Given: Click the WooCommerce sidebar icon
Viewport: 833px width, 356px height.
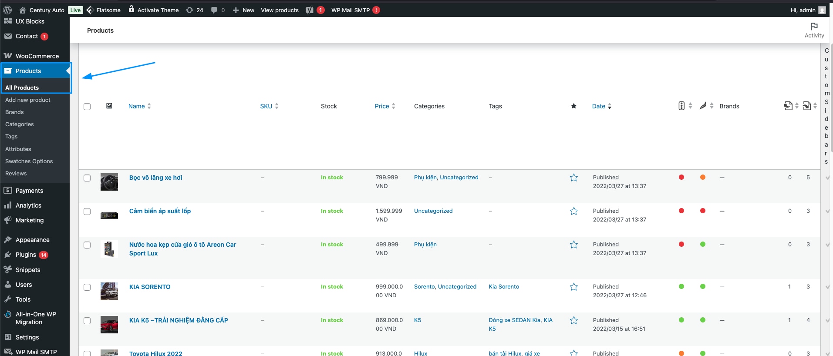Looking at the screenshot, I should tap(8, 56).
